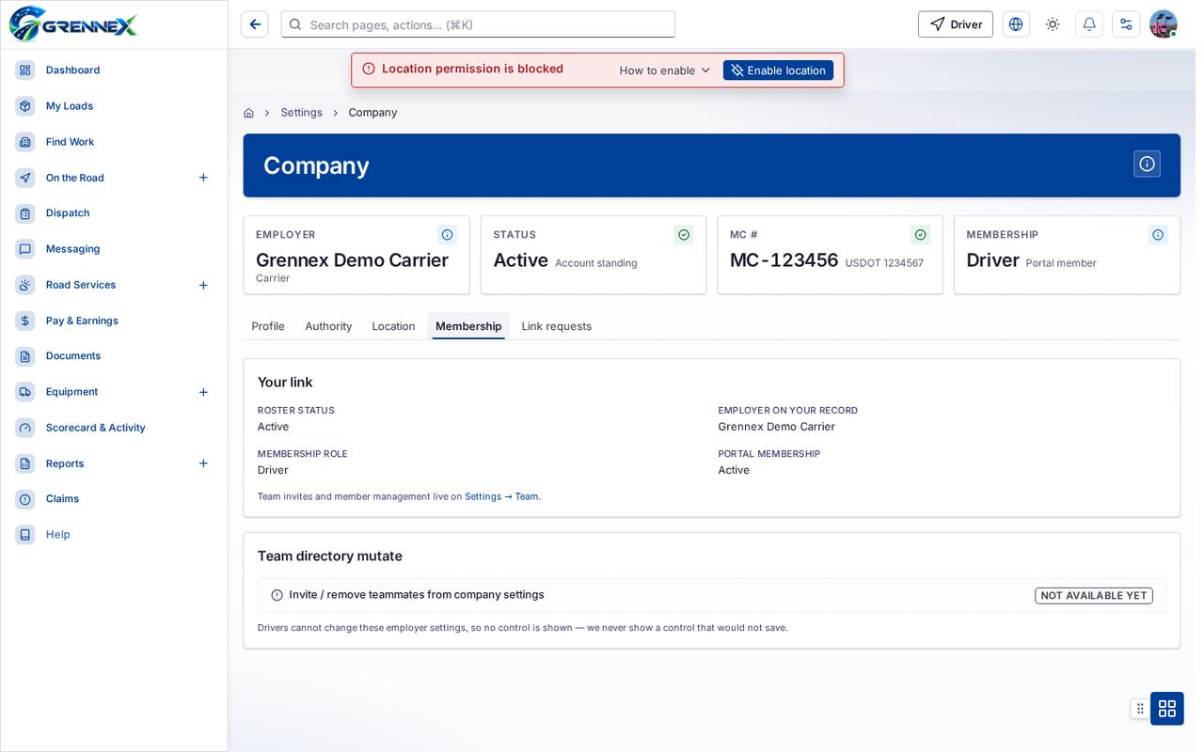The height and width of the screenshot is (752, 1204).
Task: Switch to the Profile tab
Action: coord(268,326)
